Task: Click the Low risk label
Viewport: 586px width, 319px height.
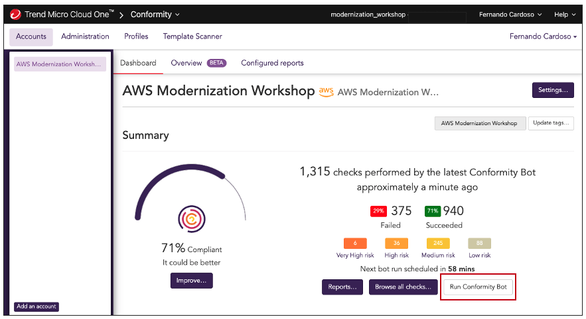Action: (x=480, y=255)
